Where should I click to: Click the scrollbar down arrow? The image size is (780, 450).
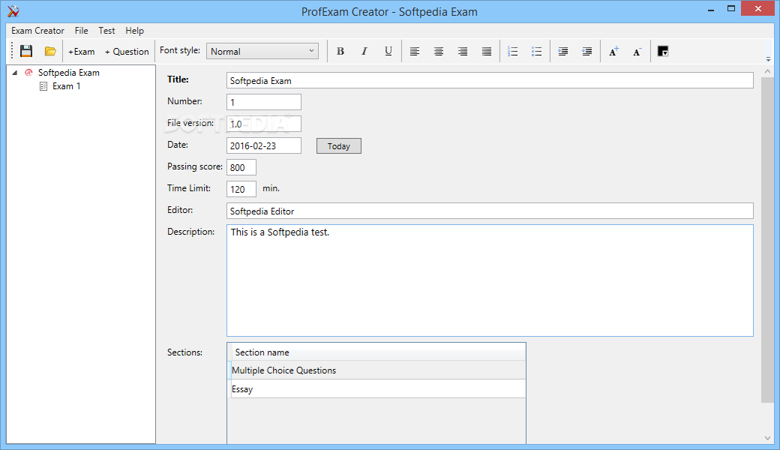pos(767,438)
